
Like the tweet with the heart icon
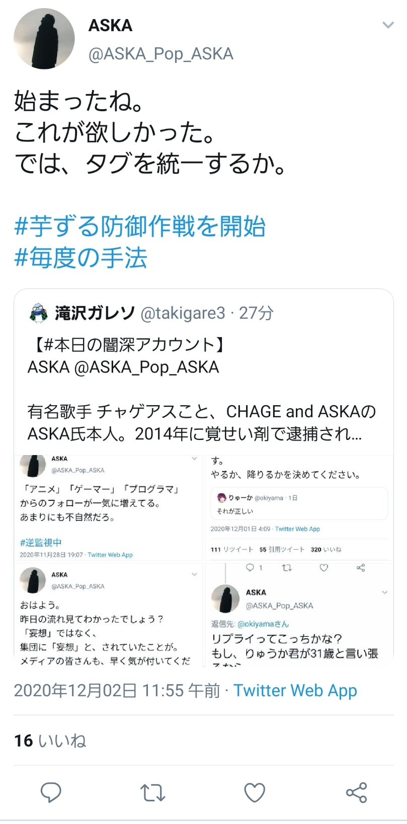tap(255, 793)
